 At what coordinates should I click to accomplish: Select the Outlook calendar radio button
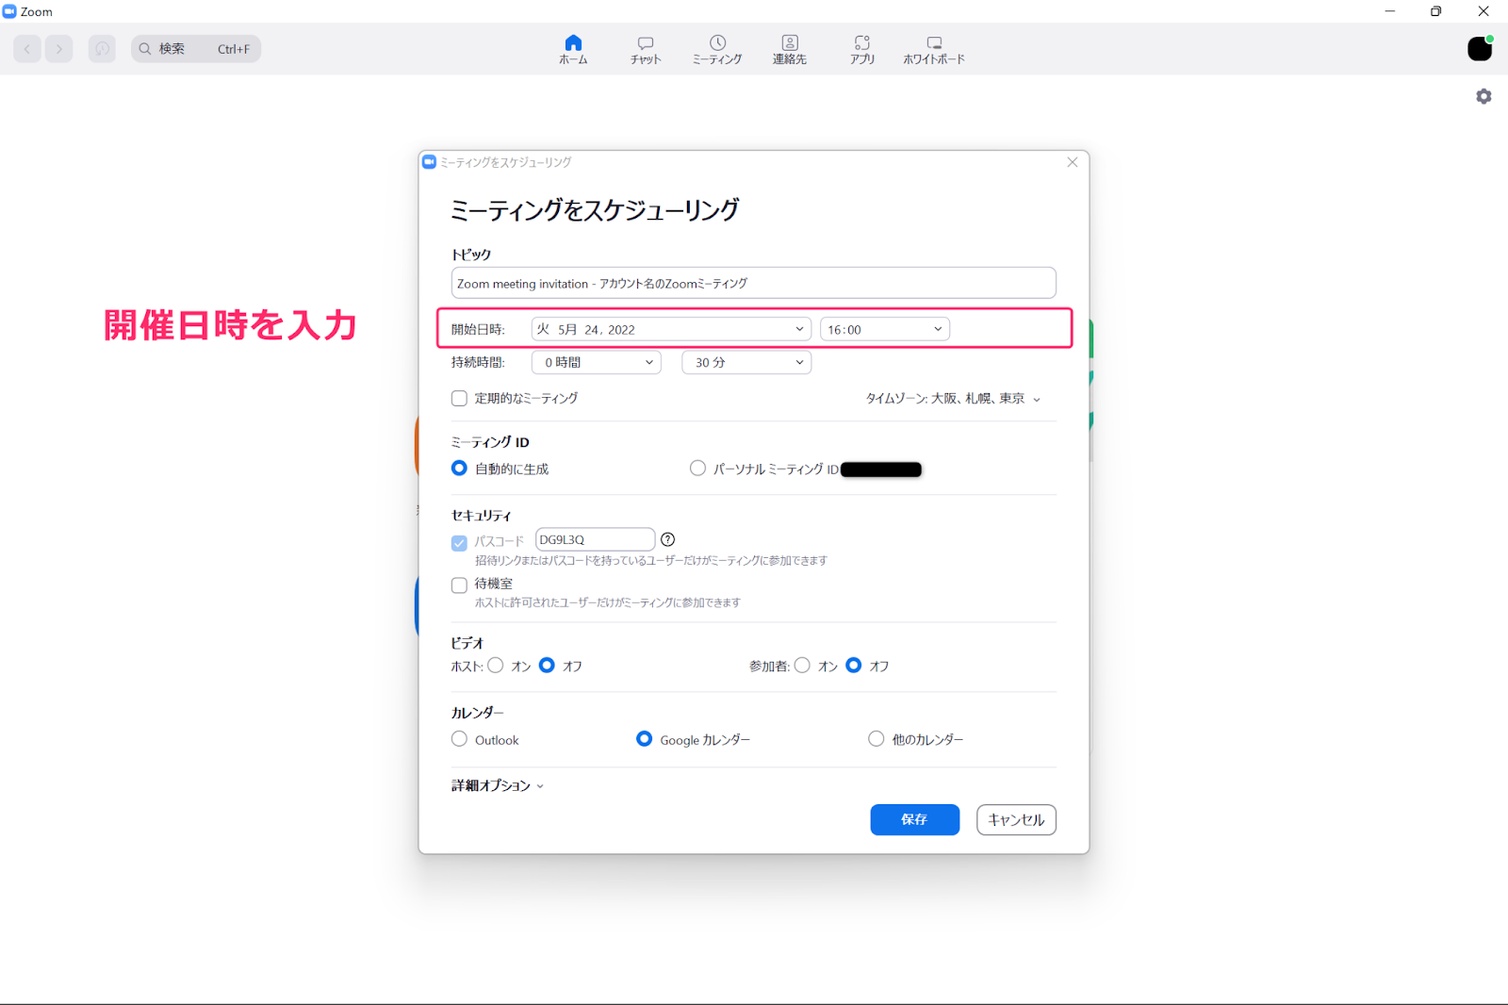coord(460,739)
